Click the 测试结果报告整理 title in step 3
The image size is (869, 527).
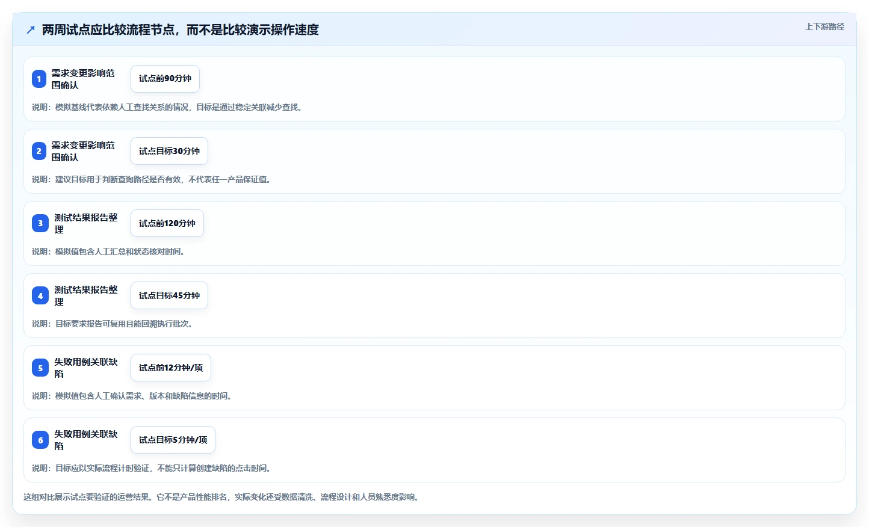coord(86,223)
